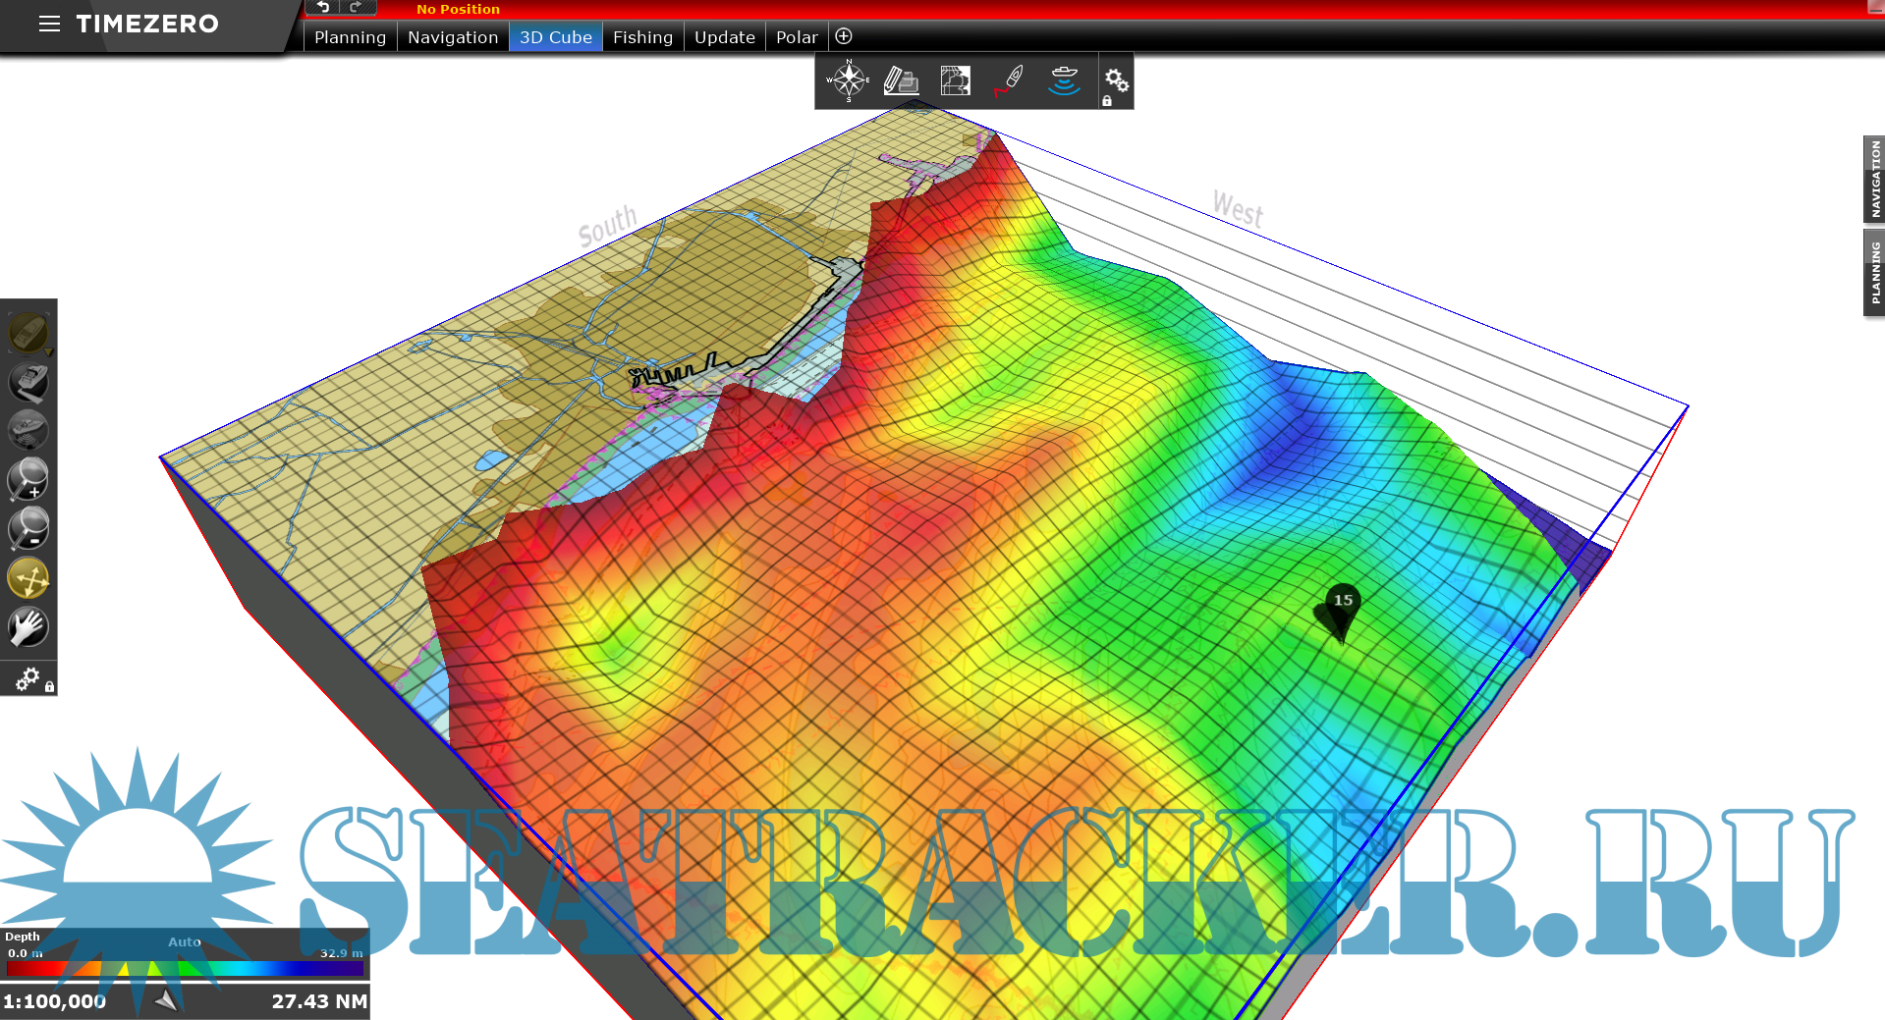This screenshot has height=1020, width=1885.
Task: Click the plus button to add workspace
Action: point(844,37)
